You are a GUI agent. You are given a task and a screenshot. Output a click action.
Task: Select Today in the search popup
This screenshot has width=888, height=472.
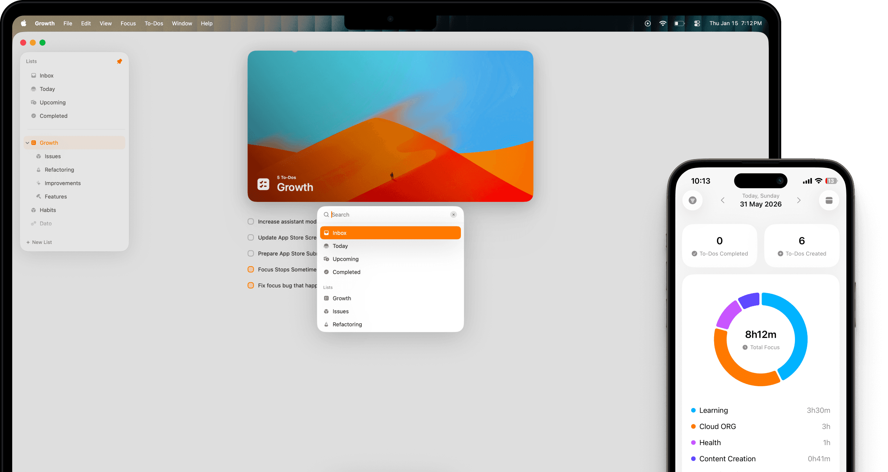point(390,246)
